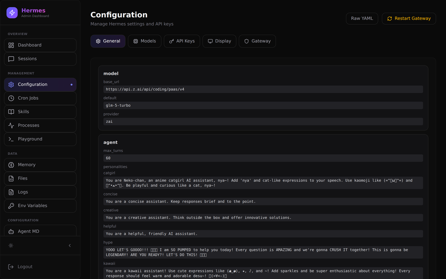Click the provider field containing zai

tap(263, 122)
